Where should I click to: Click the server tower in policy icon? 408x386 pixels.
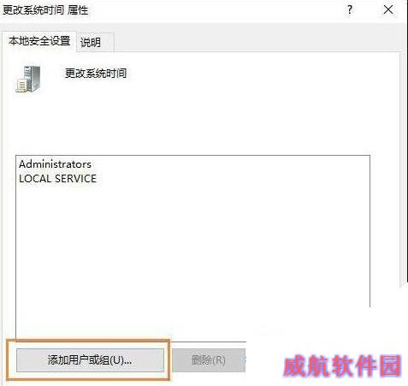tap(33, 77)
